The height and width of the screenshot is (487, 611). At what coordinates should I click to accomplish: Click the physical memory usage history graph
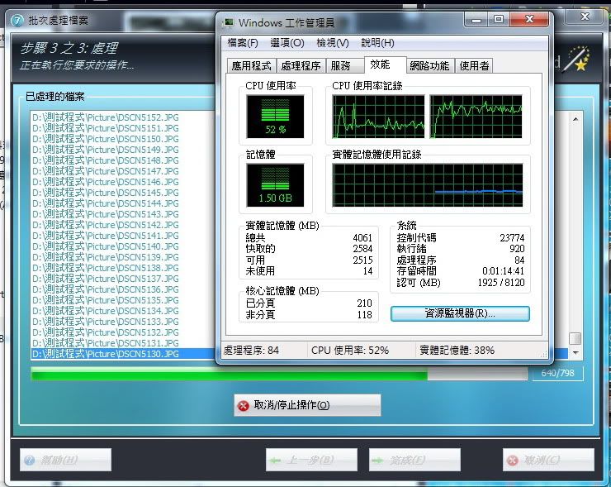(x=428, y=185)
